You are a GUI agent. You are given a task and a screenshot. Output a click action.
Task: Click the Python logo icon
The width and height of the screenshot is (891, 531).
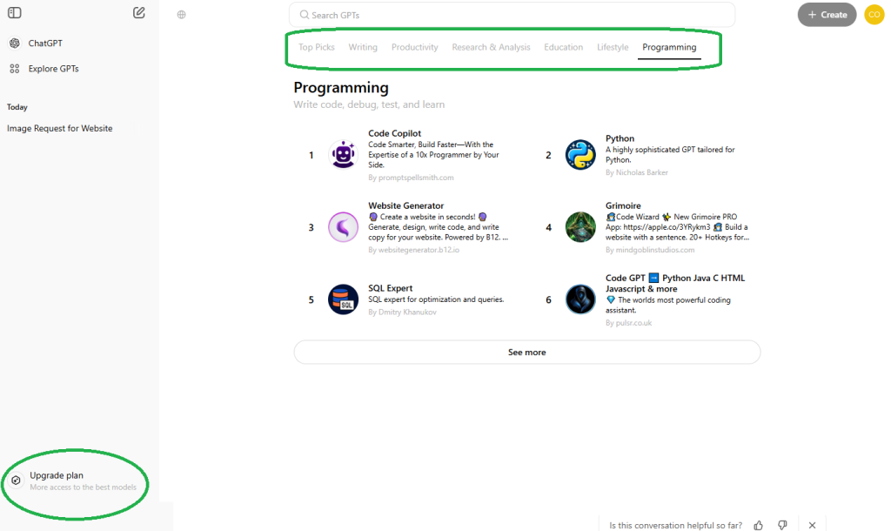(x=580, y=155)
